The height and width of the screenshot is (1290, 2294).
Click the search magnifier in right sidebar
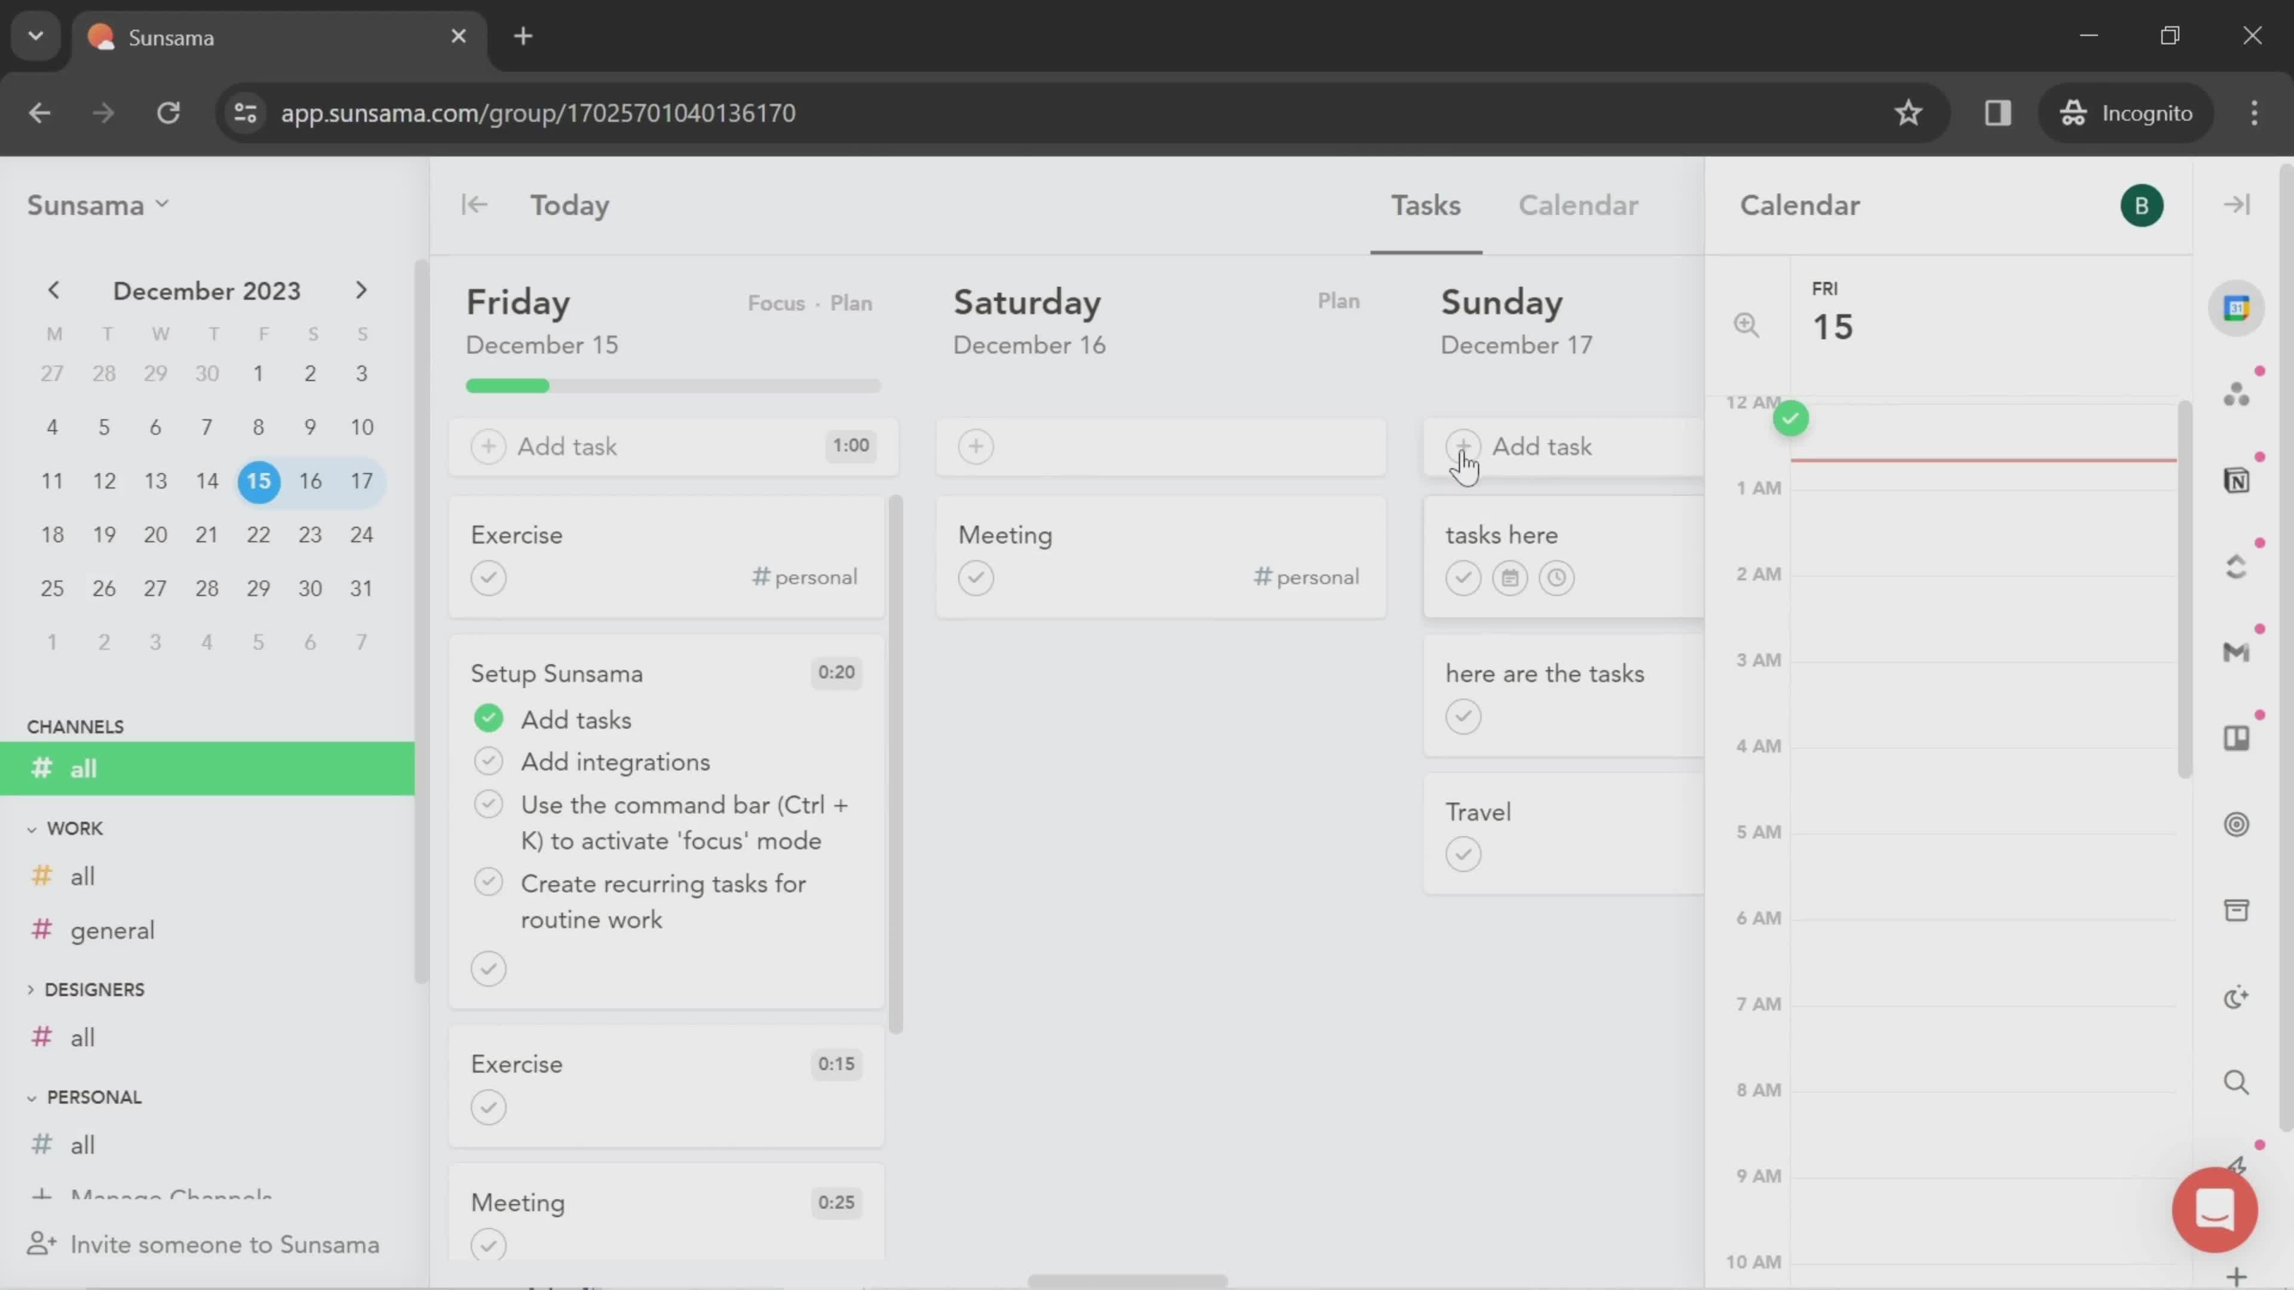pyautogui.click(x=2236, y=1083)
